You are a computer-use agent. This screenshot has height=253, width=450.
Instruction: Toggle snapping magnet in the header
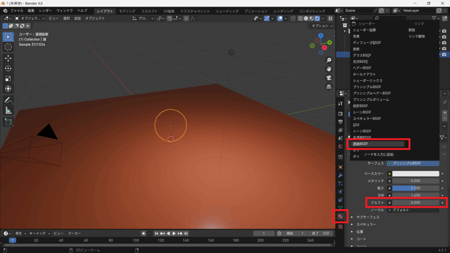click(169, 18)
